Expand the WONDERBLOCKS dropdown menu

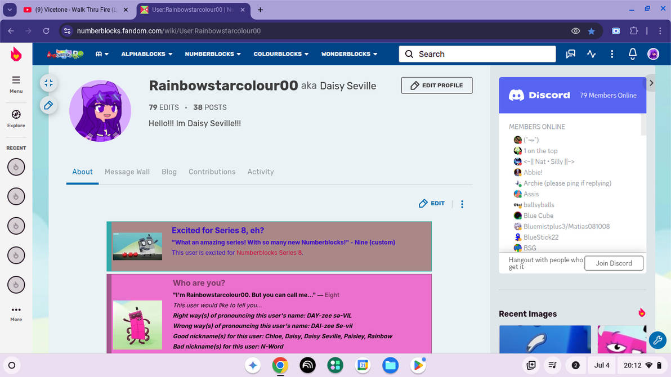tap(349, 54)
